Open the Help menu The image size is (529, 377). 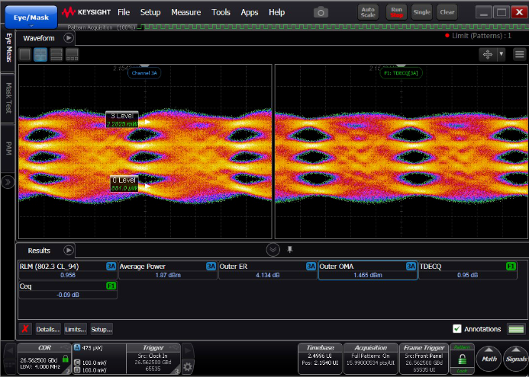tap(276, 12)
